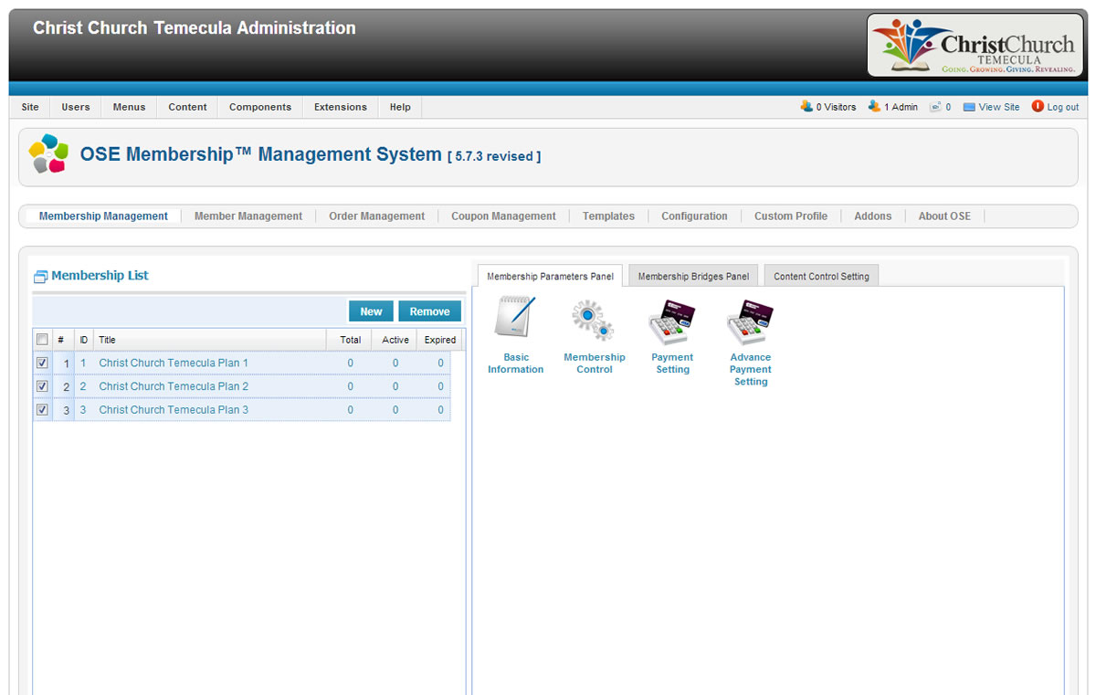1096x695 pixels.
Task: Click Total value 0 for Plan 1
Action: coord(350,363)
